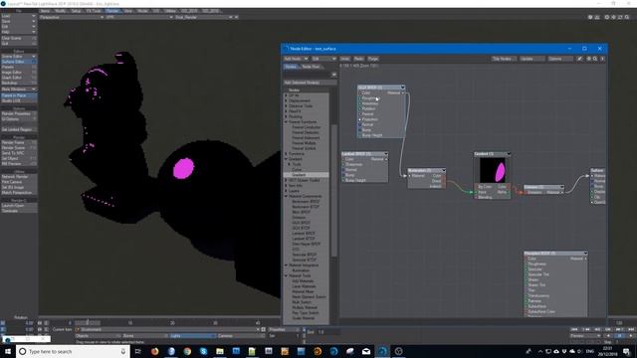Collapse the Material Components tree group
The width and height of the screenshot is (637, 358).
tap(286, 196)
